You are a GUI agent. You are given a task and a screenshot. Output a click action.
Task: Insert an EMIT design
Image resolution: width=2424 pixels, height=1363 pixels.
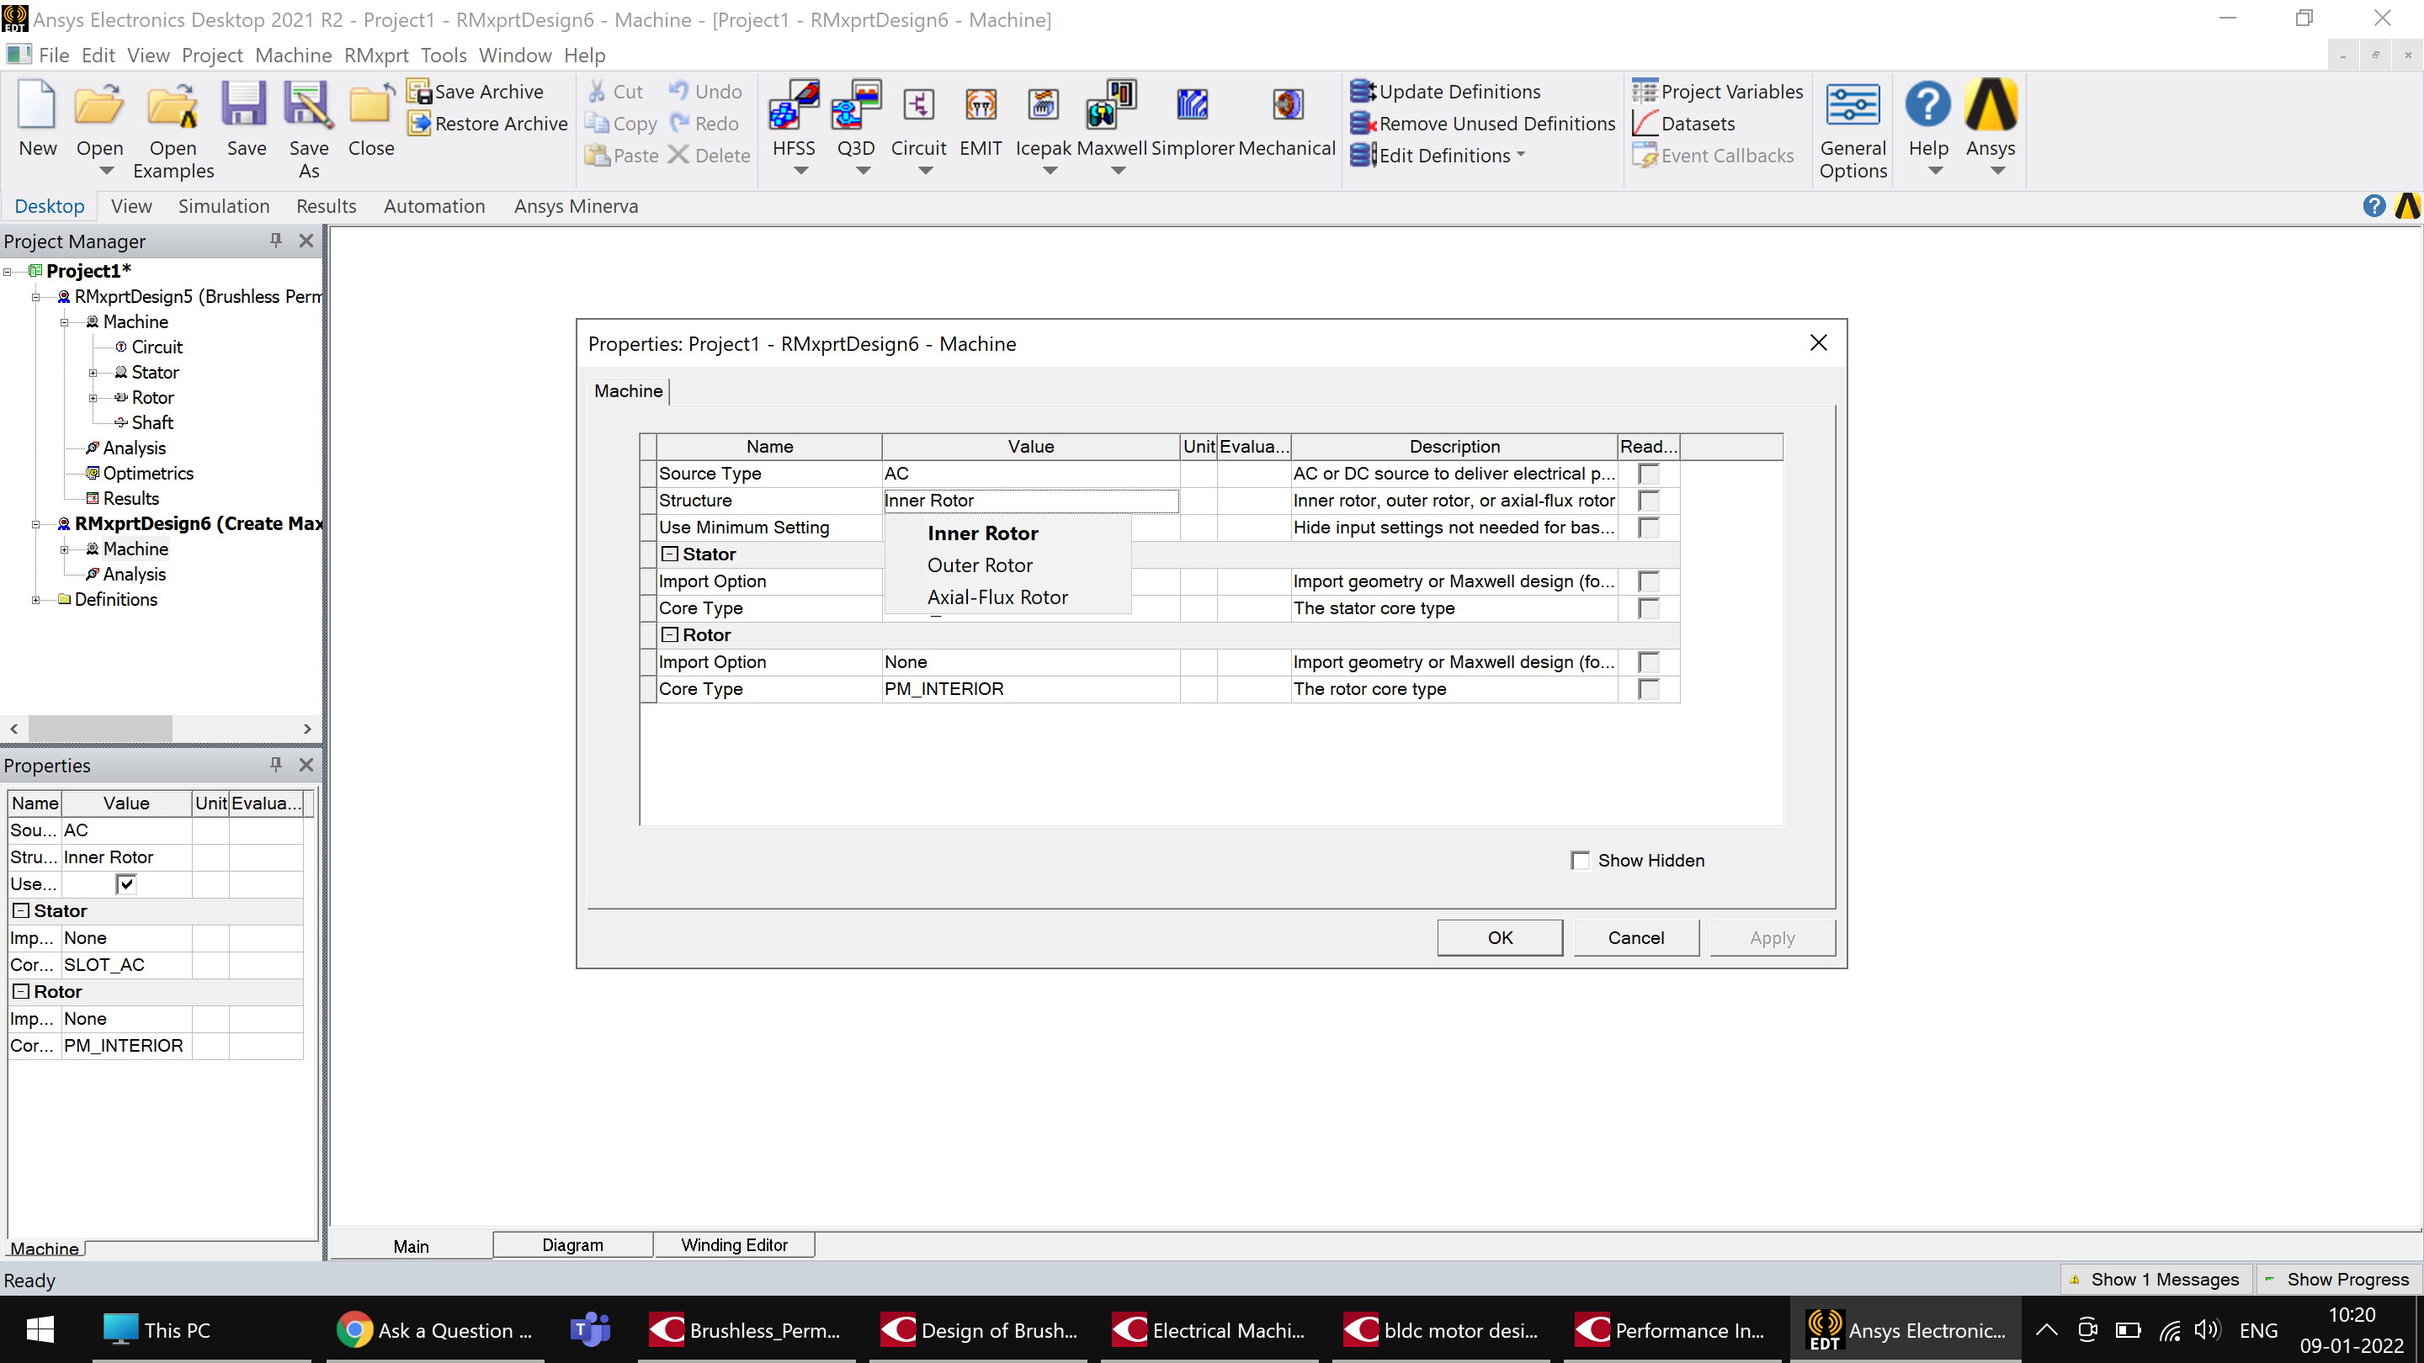click(x=981, y=119)
